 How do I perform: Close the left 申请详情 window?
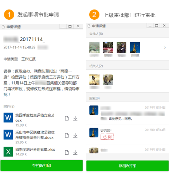coord(78,26)
